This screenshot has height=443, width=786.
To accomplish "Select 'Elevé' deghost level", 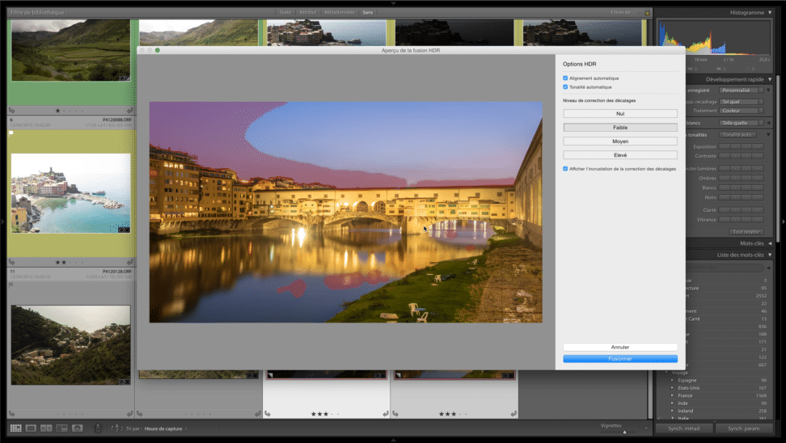I will (x=620, y=155).
